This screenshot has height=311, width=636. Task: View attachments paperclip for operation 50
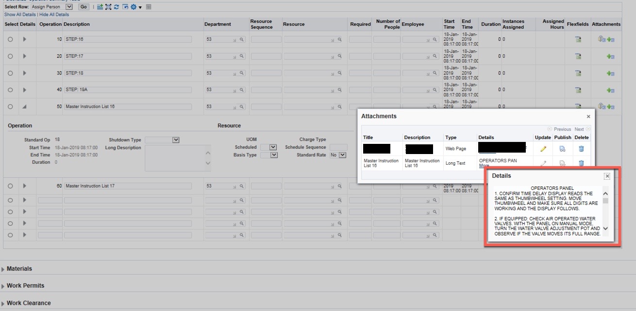(601, 106)
